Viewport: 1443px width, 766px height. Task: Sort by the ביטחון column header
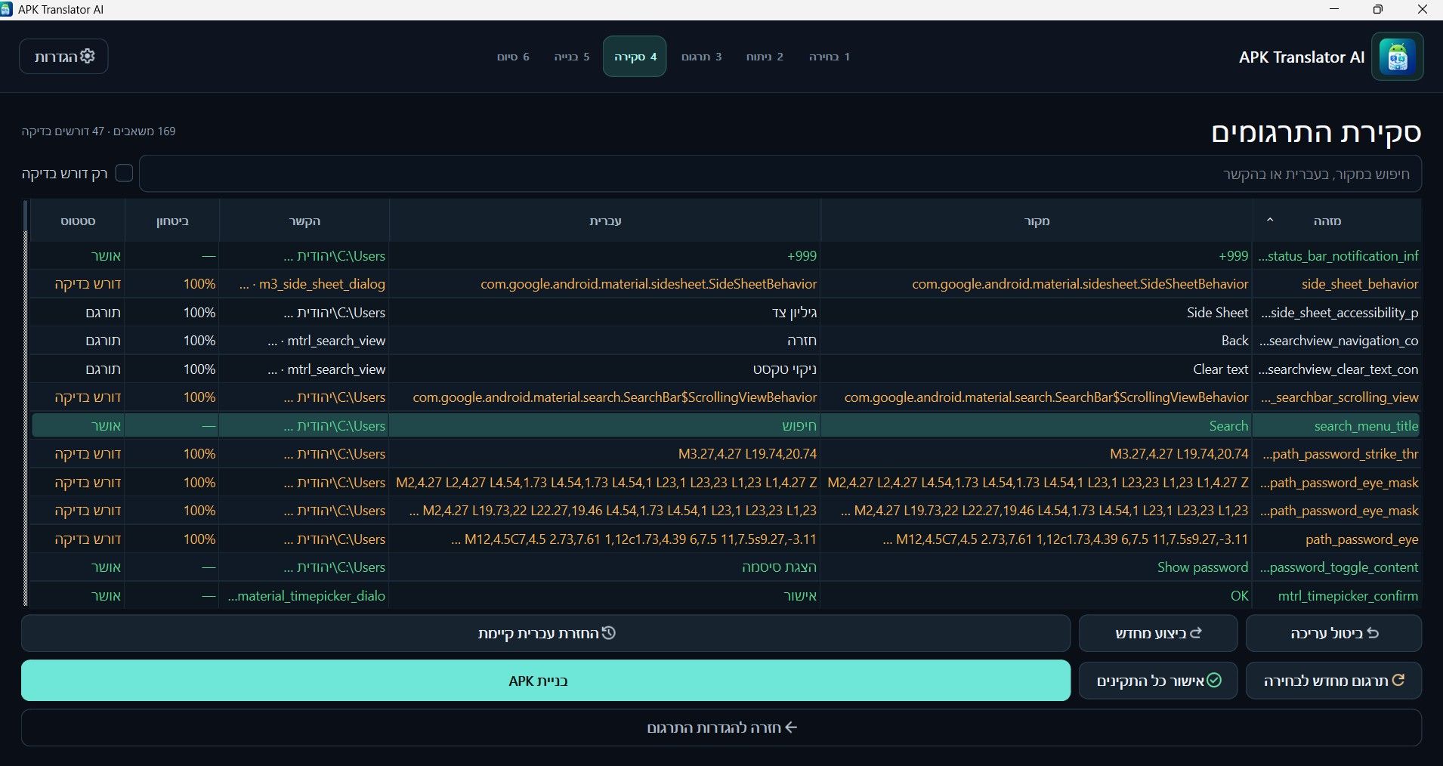click(x=172, y=221)
